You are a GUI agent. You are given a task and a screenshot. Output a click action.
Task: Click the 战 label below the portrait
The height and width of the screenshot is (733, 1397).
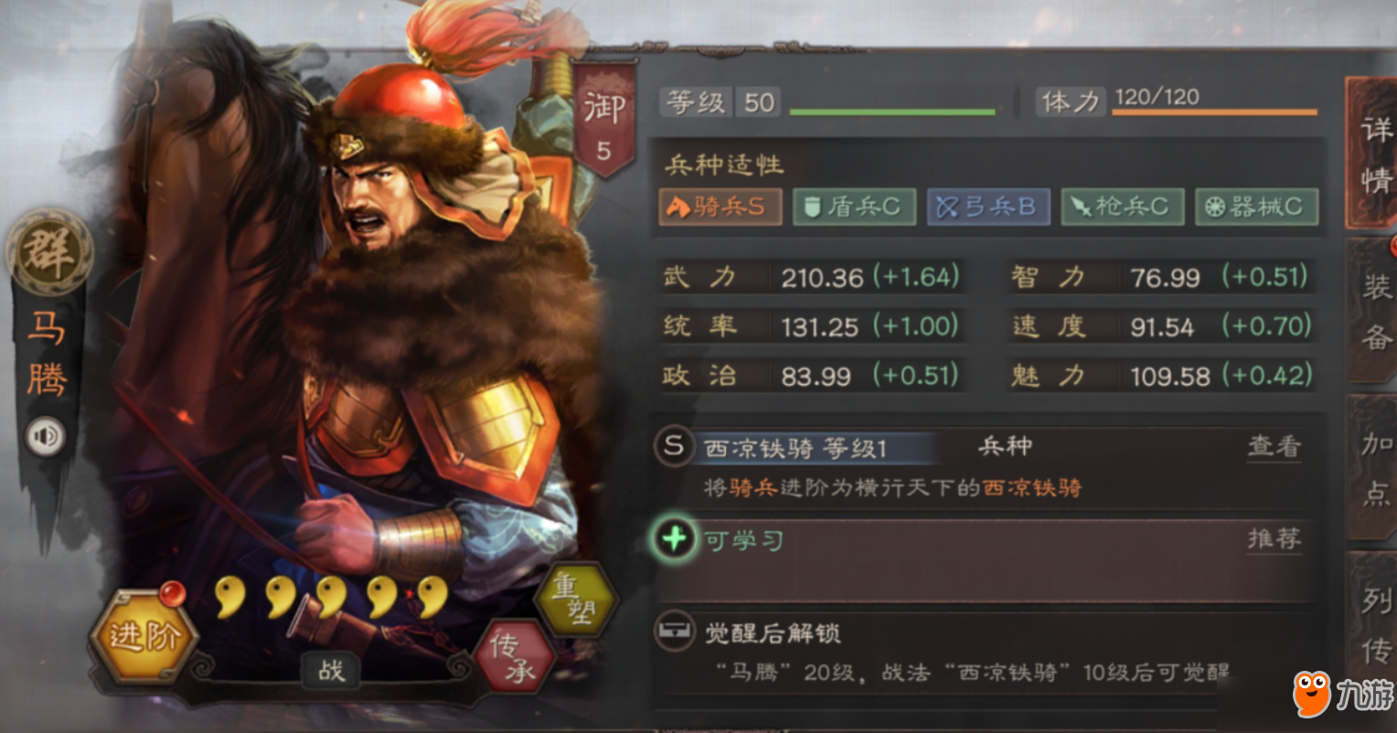331,671
